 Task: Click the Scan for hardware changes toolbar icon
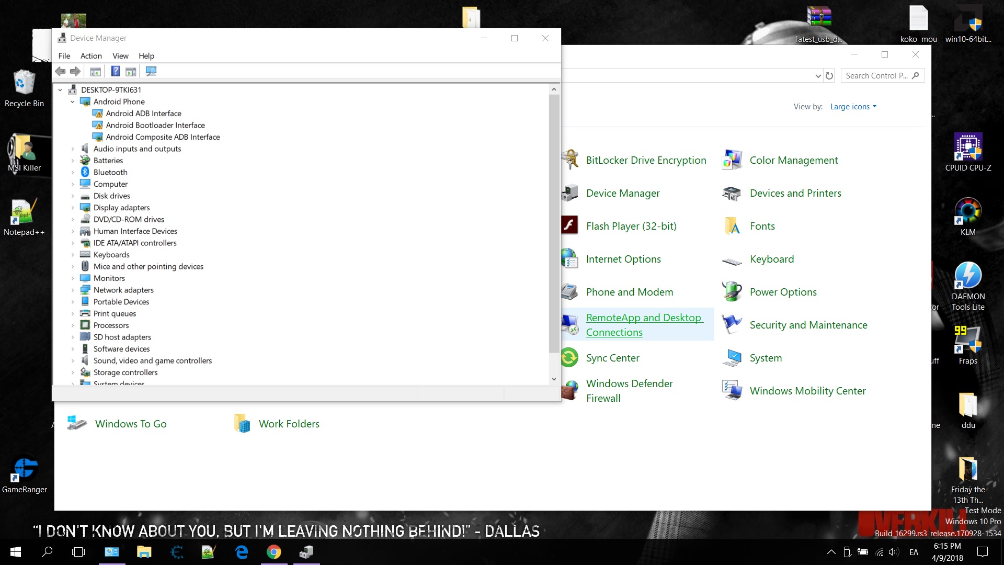point(151,71)
